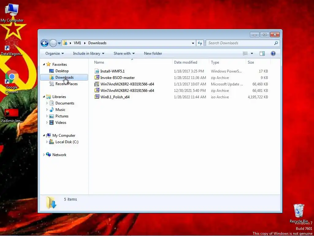Select the Google Chrome desktop shortcut

coord(12,82)
